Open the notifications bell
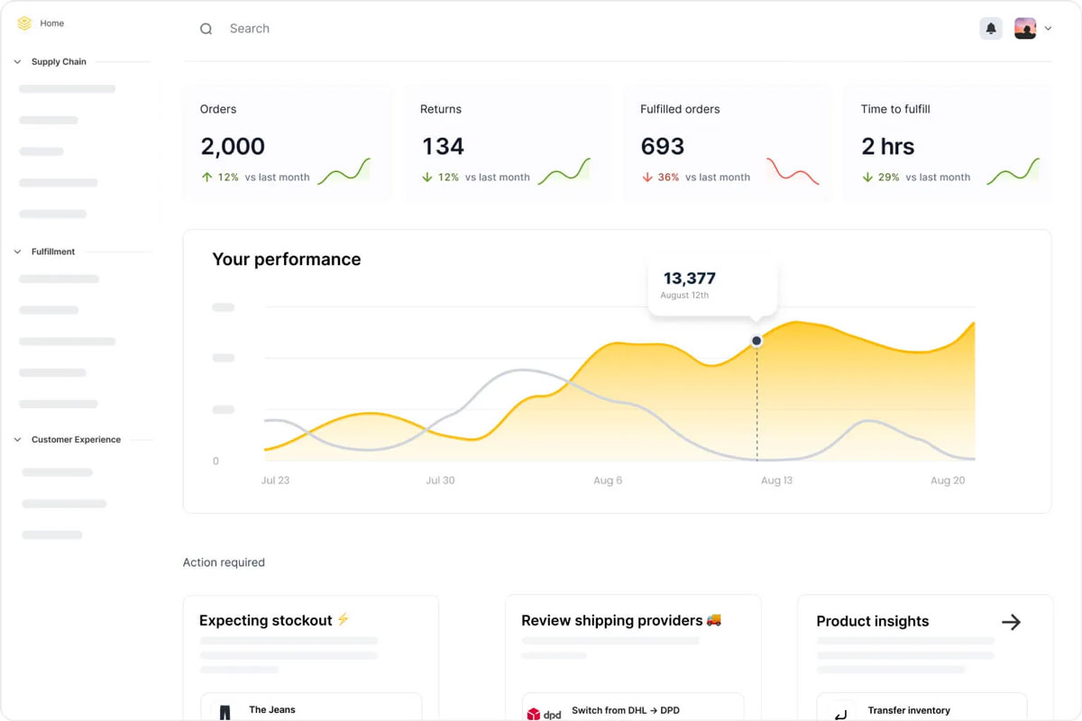This screenshot has height=721, width=1082. (x=991, y=29)
